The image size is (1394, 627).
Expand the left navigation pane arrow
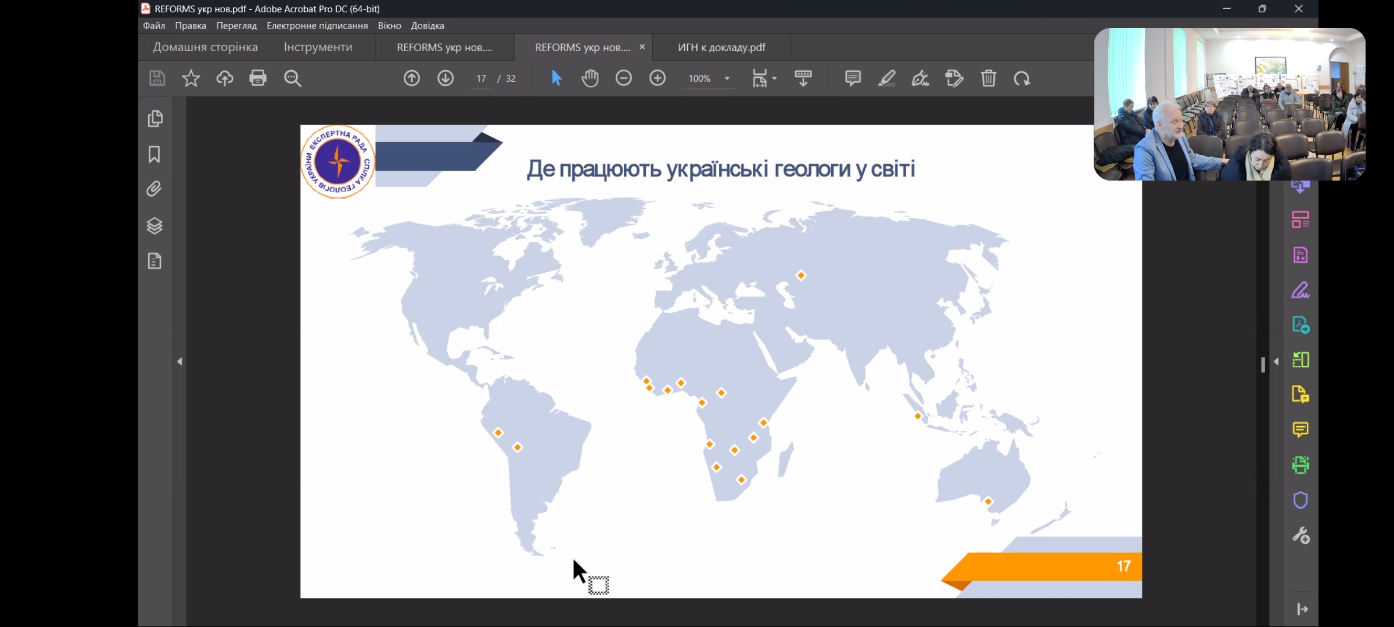[x=179, y=362]
